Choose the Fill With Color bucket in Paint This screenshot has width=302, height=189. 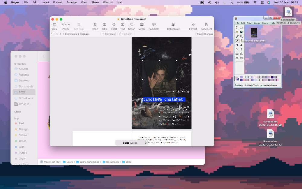point(241,32)
